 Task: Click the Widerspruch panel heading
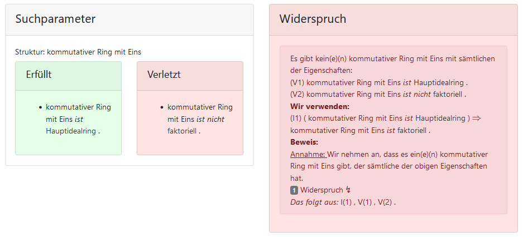pyautogui.click(x=313, y=19)
